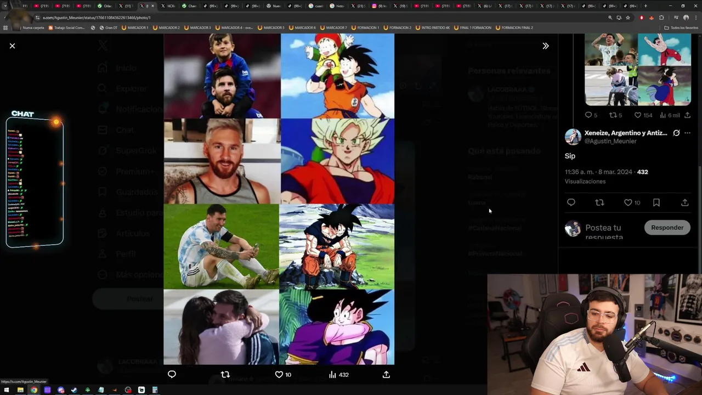Image resolution: width=702 pixels, height=395 pixels.
Task: Open the Chrome three-dot menu
Action: click(x=695, y=18)
